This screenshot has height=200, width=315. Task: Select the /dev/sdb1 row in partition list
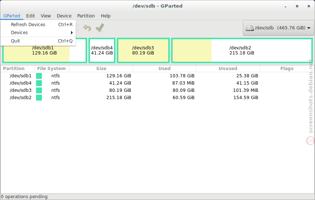[157, 75]
